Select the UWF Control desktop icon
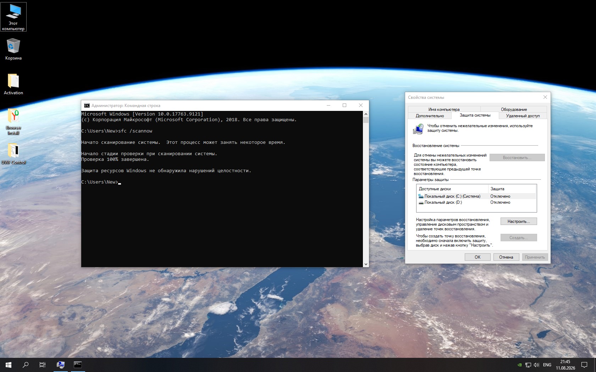This screenshot has height=372, width=596. [x=13, y=154]
